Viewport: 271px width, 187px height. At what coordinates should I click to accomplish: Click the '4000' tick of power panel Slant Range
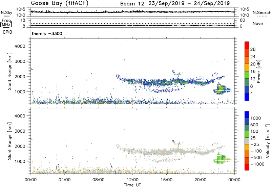point(20,46)
